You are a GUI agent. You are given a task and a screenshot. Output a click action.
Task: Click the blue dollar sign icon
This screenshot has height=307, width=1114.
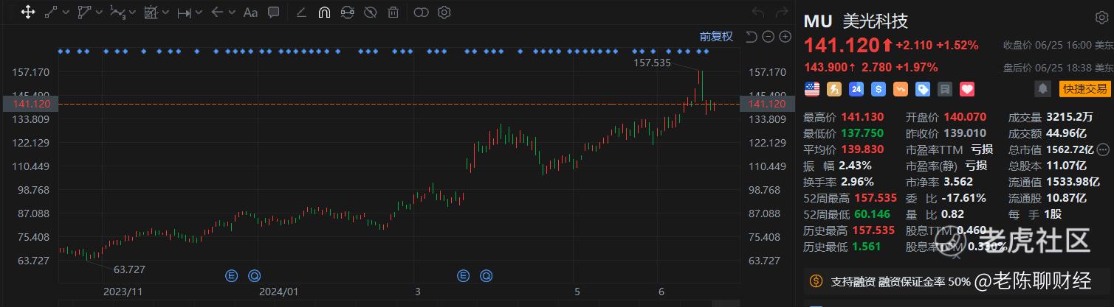[x=879, y=89]
